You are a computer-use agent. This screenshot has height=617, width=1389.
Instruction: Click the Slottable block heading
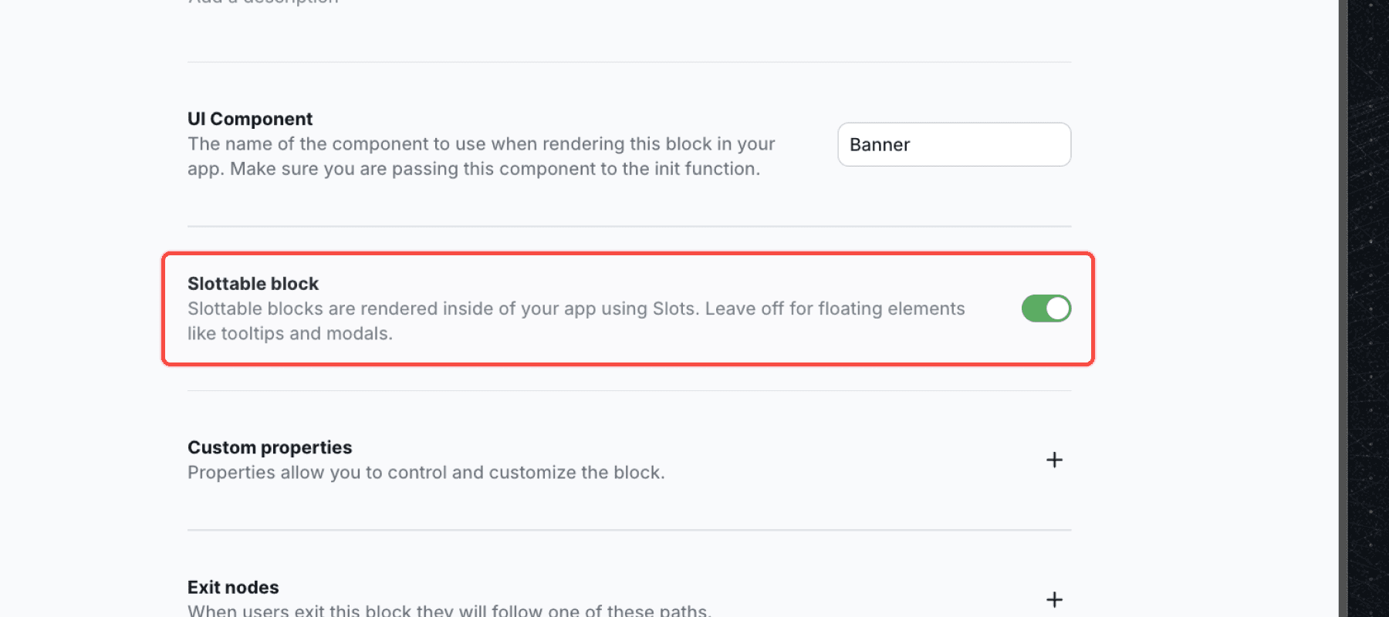click(252, 284)
